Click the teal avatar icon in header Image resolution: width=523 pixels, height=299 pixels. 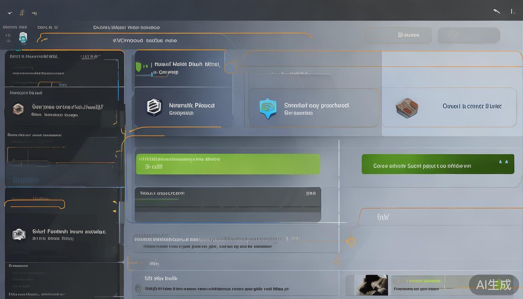(23, 38)
